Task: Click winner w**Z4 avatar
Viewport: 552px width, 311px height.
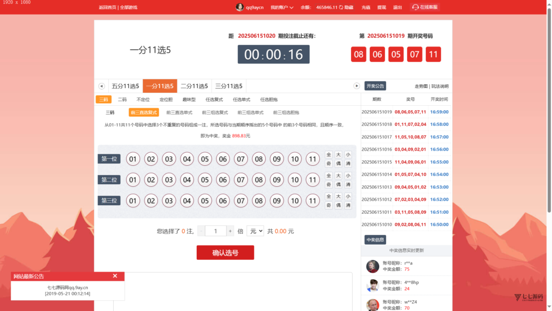Action: (x=372, y=305)
